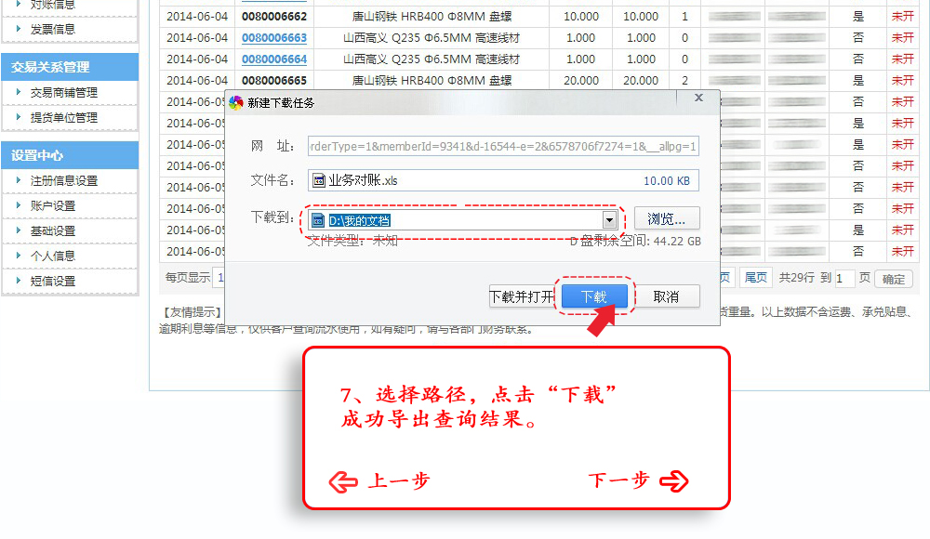Cancel the download with 取消
930x539 pixels.
[666, 296]
